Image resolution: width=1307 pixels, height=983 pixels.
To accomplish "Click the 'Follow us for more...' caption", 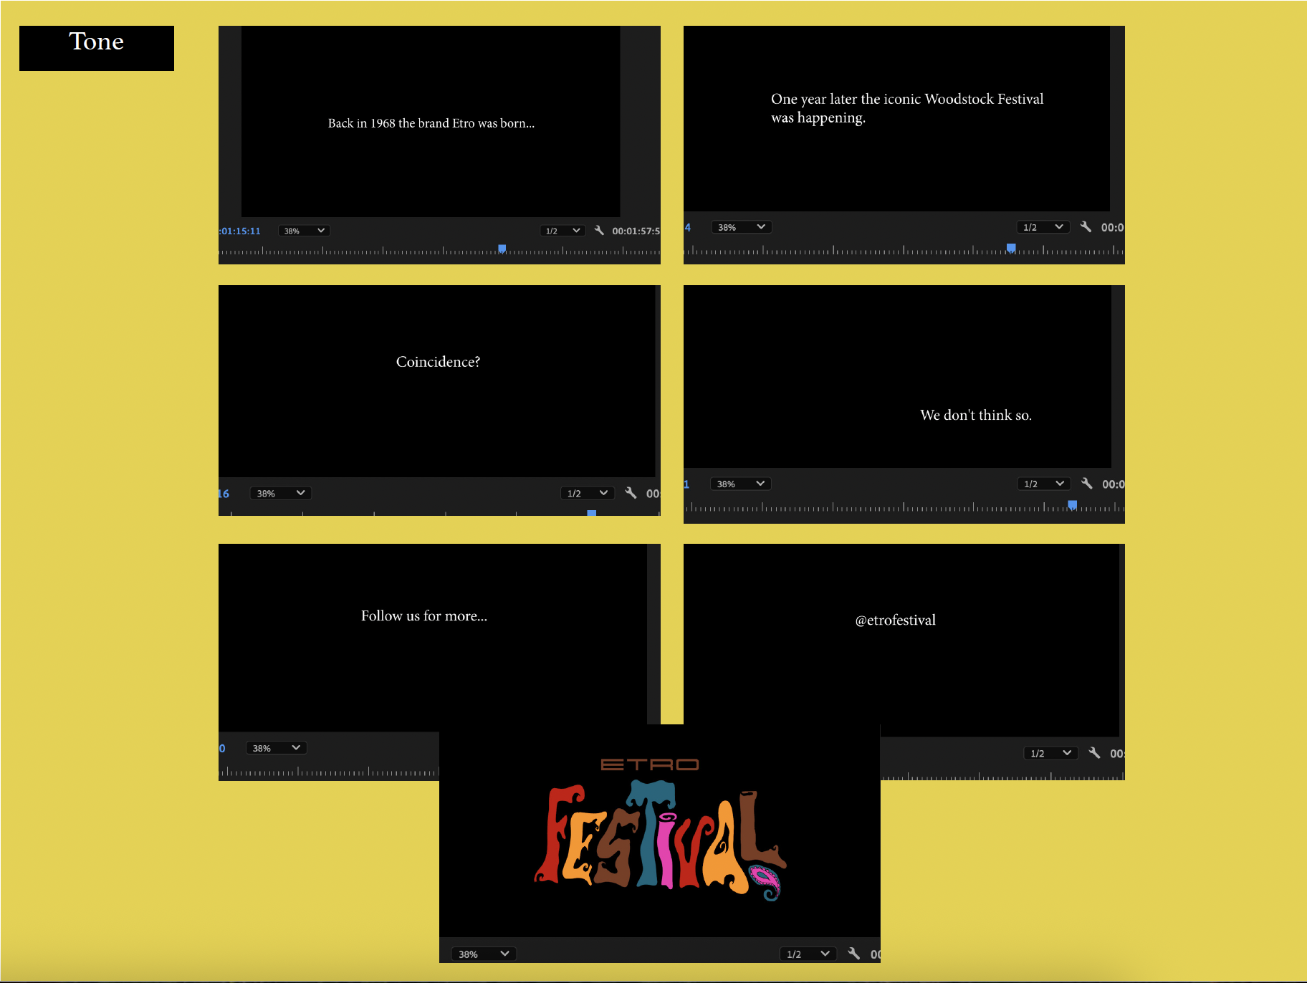I will point(424,616).
